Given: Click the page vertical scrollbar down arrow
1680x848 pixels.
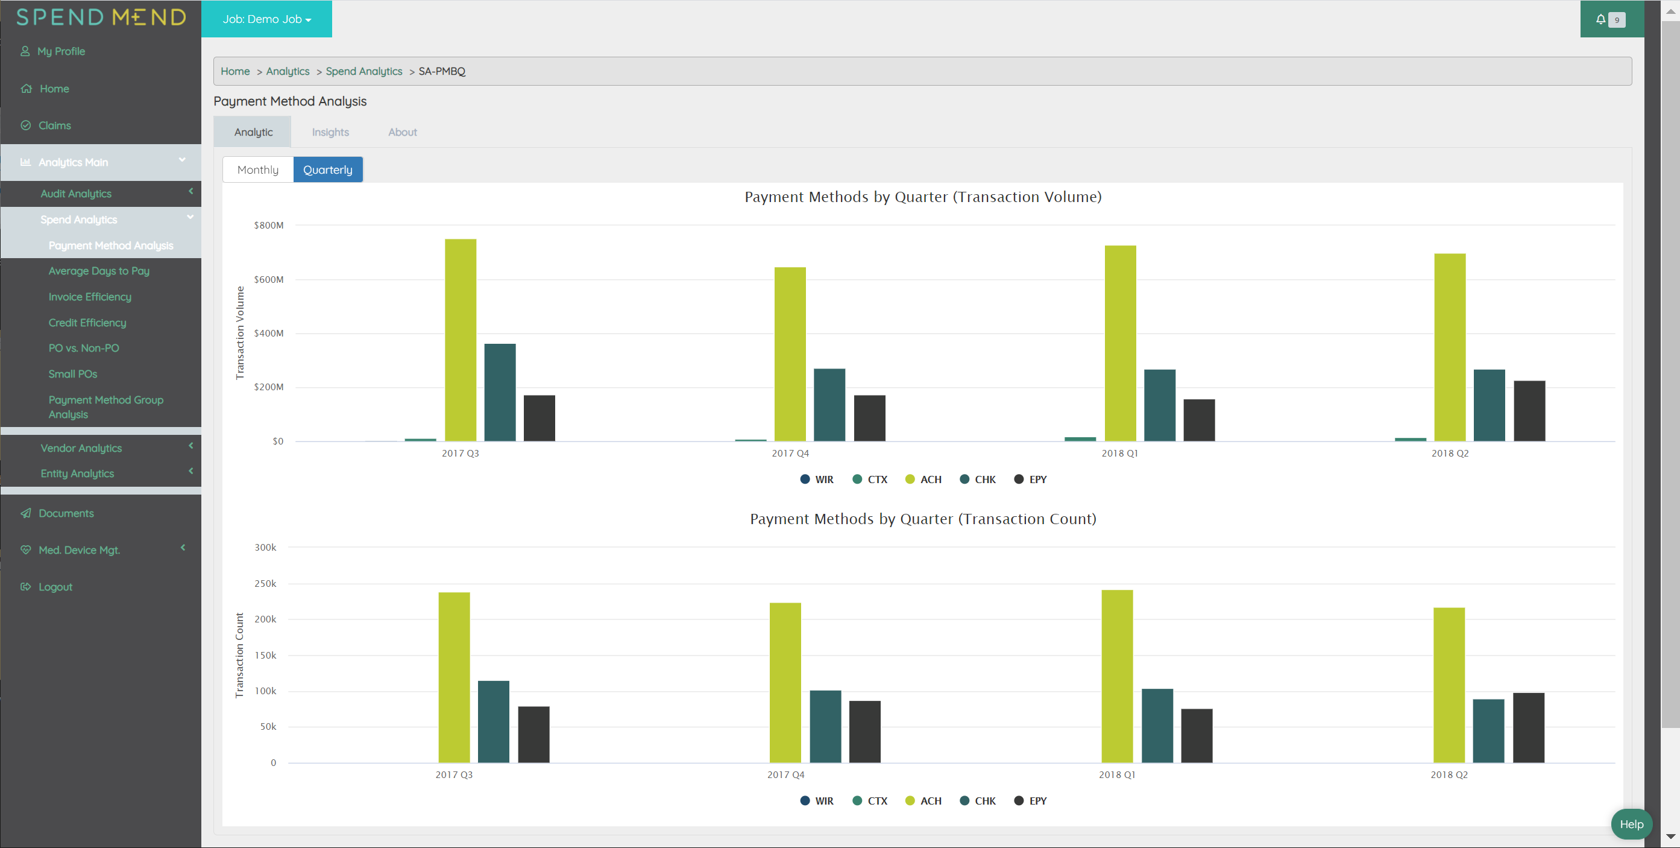Looking at the screenshot, I should click(x=1670, y=835).
